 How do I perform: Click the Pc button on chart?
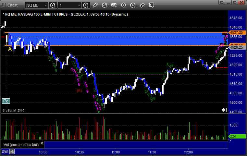tap(6, 101)
